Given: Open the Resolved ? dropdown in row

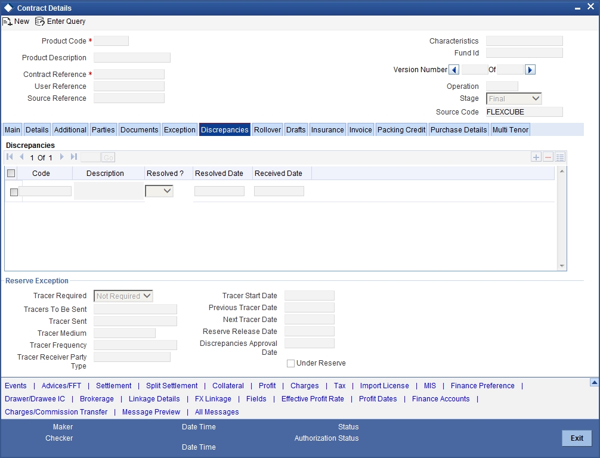Looking at the screenshot, I should (159, 191).
